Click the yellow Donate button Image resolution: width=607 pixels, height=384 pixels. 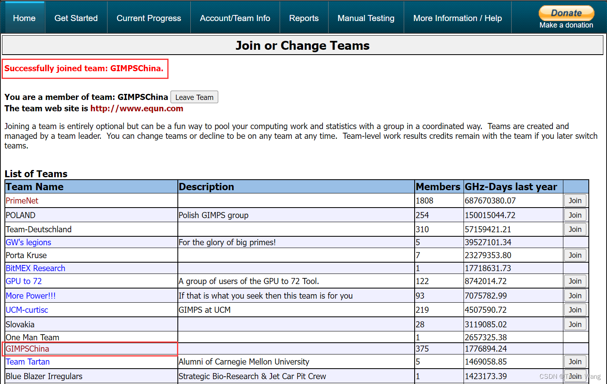(566, 13)
